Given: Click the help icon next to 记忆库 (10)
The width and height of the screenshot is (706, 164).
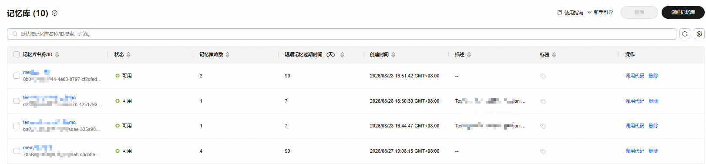Looking at the screenshot, I should click(54, 13).
